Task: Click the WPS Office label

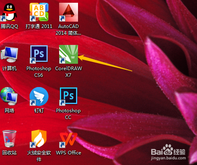Action: click(x=69, y=153)
